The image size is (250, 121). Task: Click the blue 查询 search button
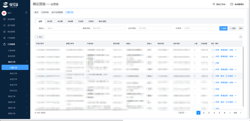click(x=223, y=28)
